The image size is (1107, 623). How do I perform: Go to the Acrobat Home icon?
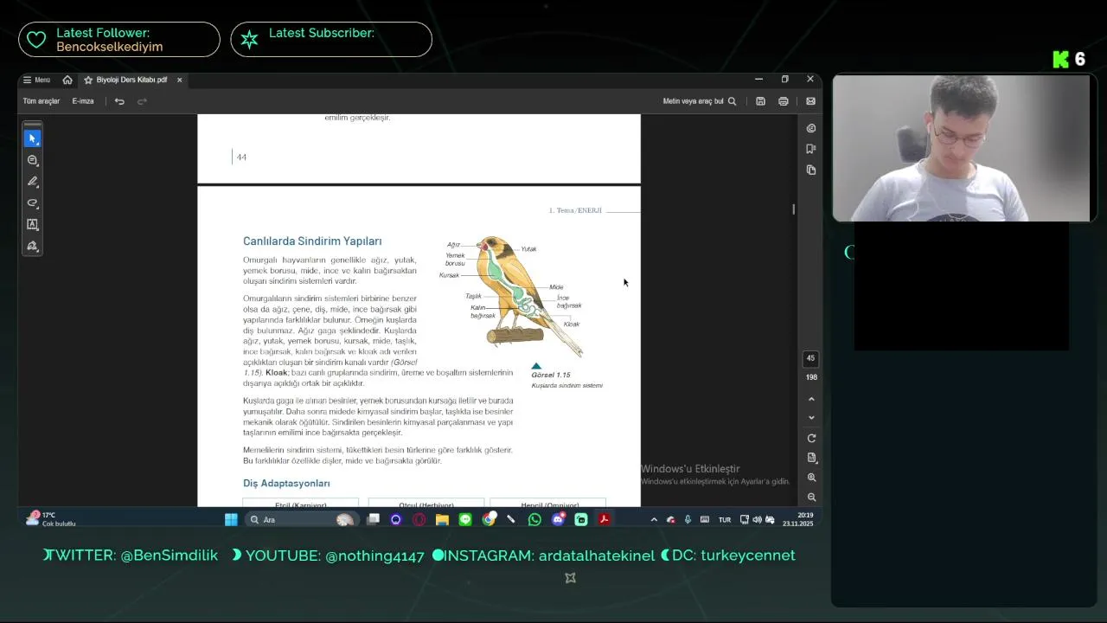point(67,80)
